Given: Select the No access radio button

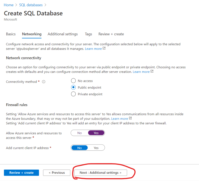Looking at the screenshot, I should (x=73, y=81).
